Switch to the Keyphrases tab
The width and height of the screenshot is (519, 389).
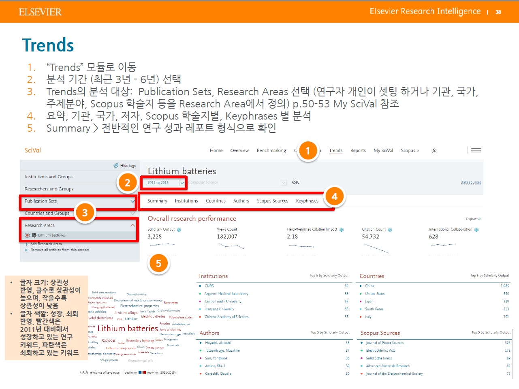pos(307,201)
